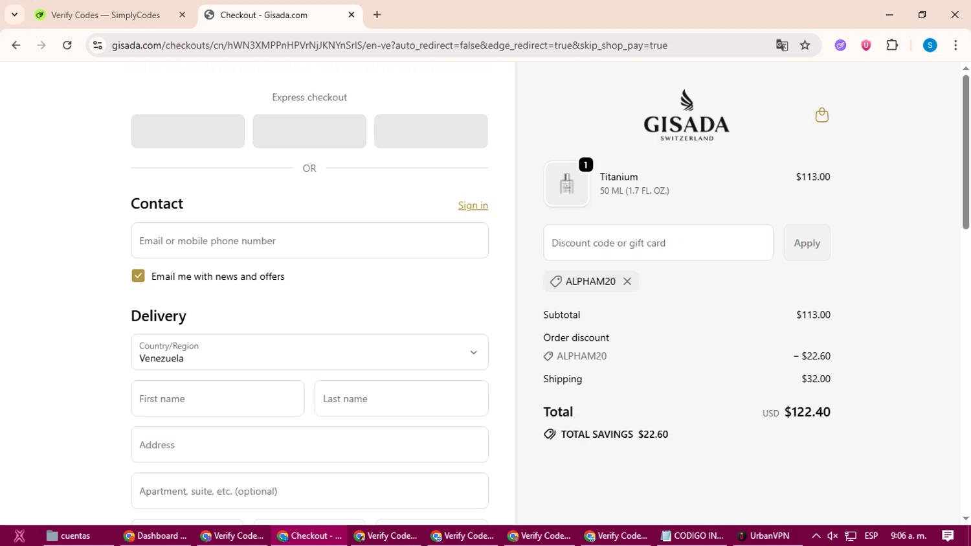Click the tag icon beside TOTAL SAVINGS
The height and width of the screenshot is (546, 971).
(x=550, y=435)
